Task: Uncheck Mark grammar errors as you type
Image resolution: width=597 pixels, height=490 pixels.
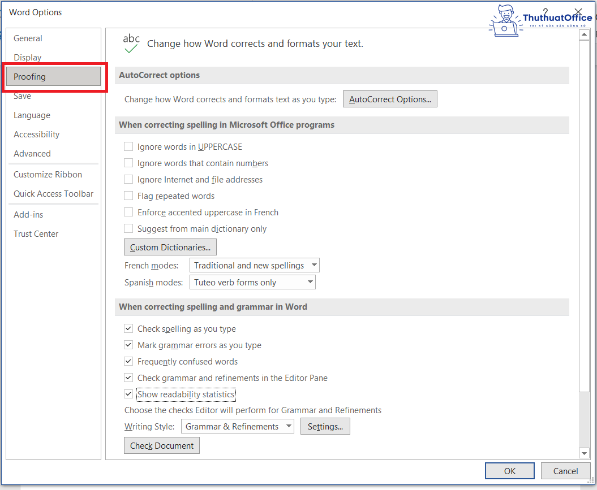Action: point(128,345)
